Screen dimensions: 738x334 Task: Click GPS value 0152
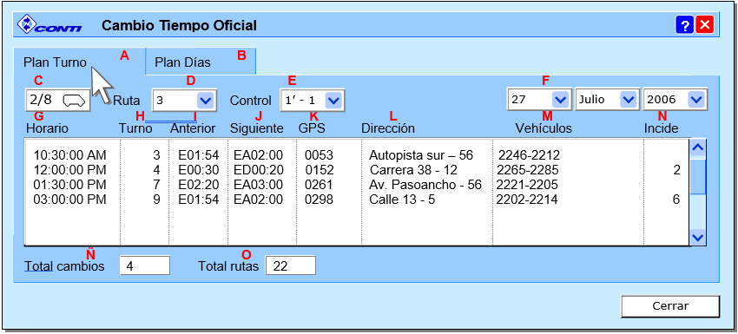click(320, 170)
